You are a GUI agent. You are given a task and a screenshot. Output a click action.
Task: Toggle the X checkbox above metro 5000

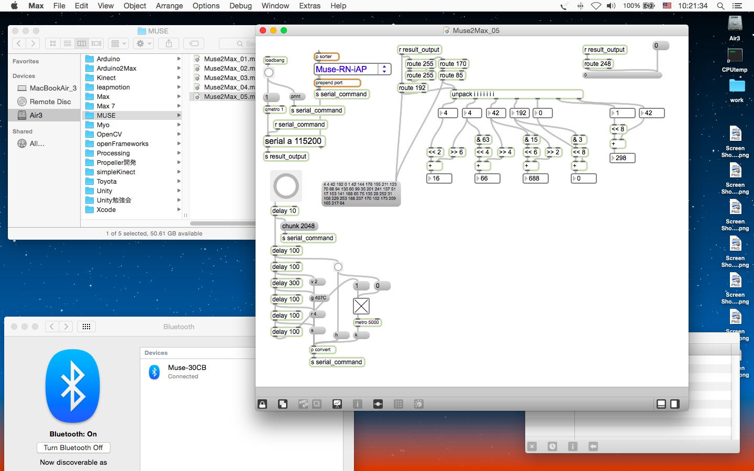pos(361,306)
